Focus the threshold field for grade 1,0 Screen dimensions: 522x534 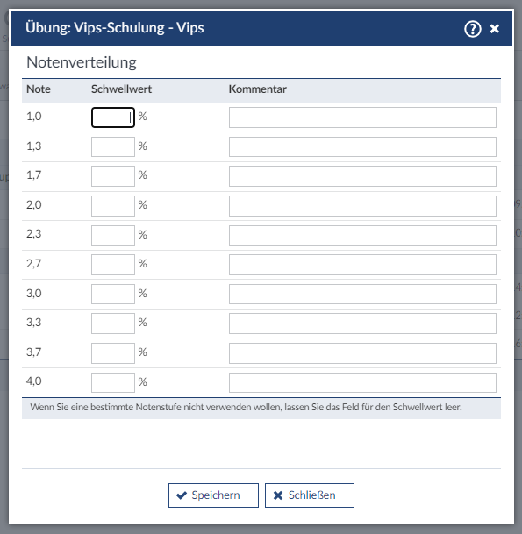113,117
